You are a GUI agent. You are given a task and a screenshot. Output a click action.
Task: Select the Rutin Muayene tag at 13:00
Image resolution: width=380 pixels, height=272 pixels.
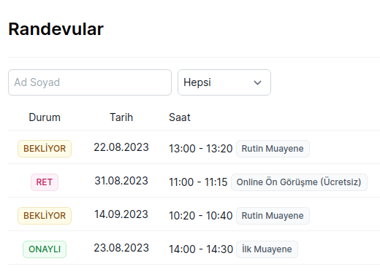click(273, 149)
